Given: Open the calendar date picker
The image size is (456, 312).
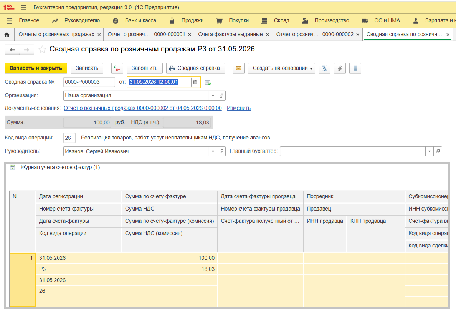Looking at the screenshot, I should [195, 82].
